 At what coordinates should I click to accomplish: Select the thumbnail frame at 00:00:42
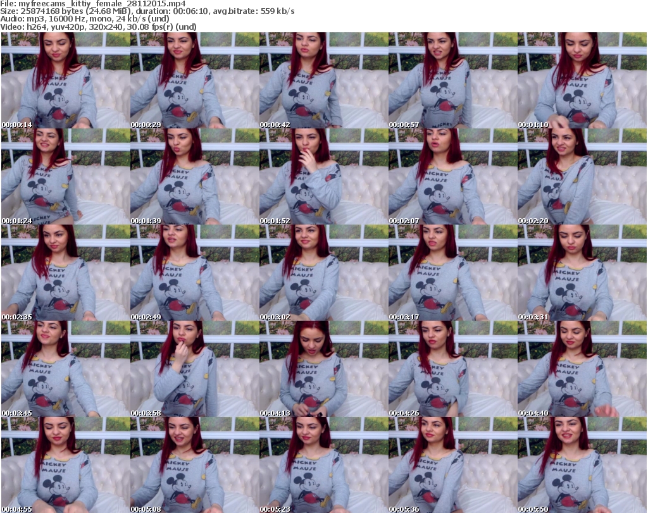323,80
